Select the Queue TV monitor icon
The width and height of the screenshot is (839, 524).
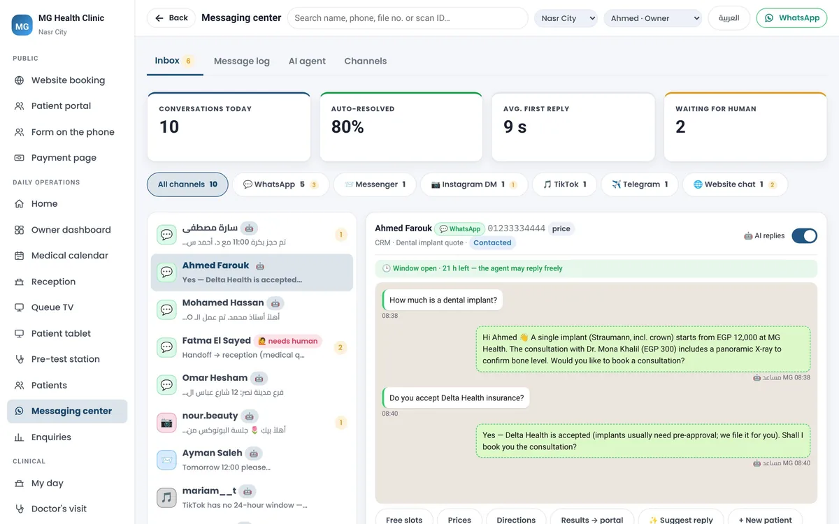19,307
